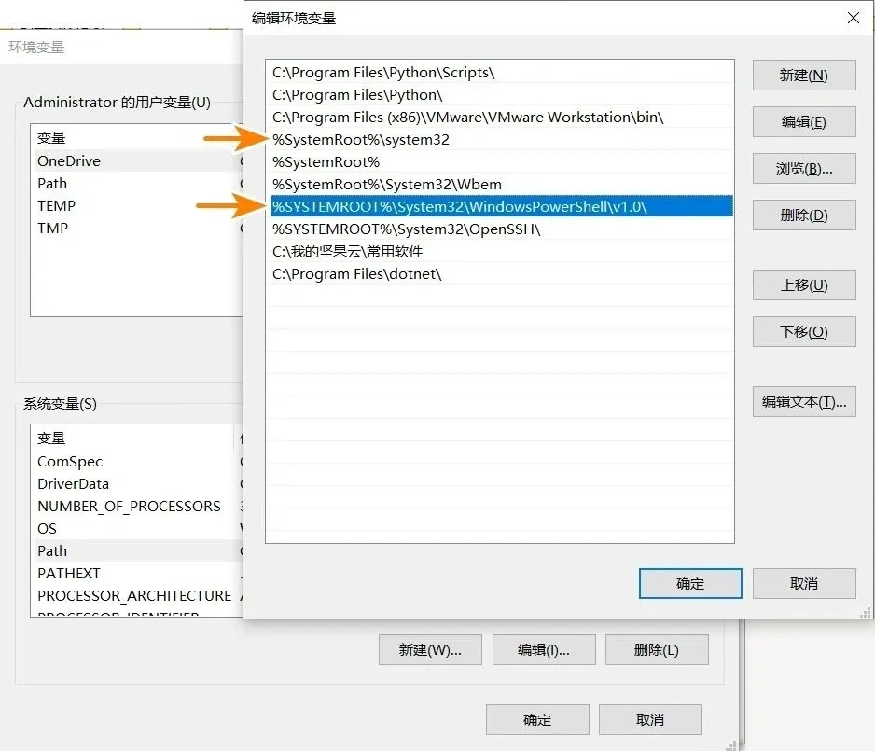Select TMP user variable
Viewport: 875px width, 751px height.
(138, 228)
